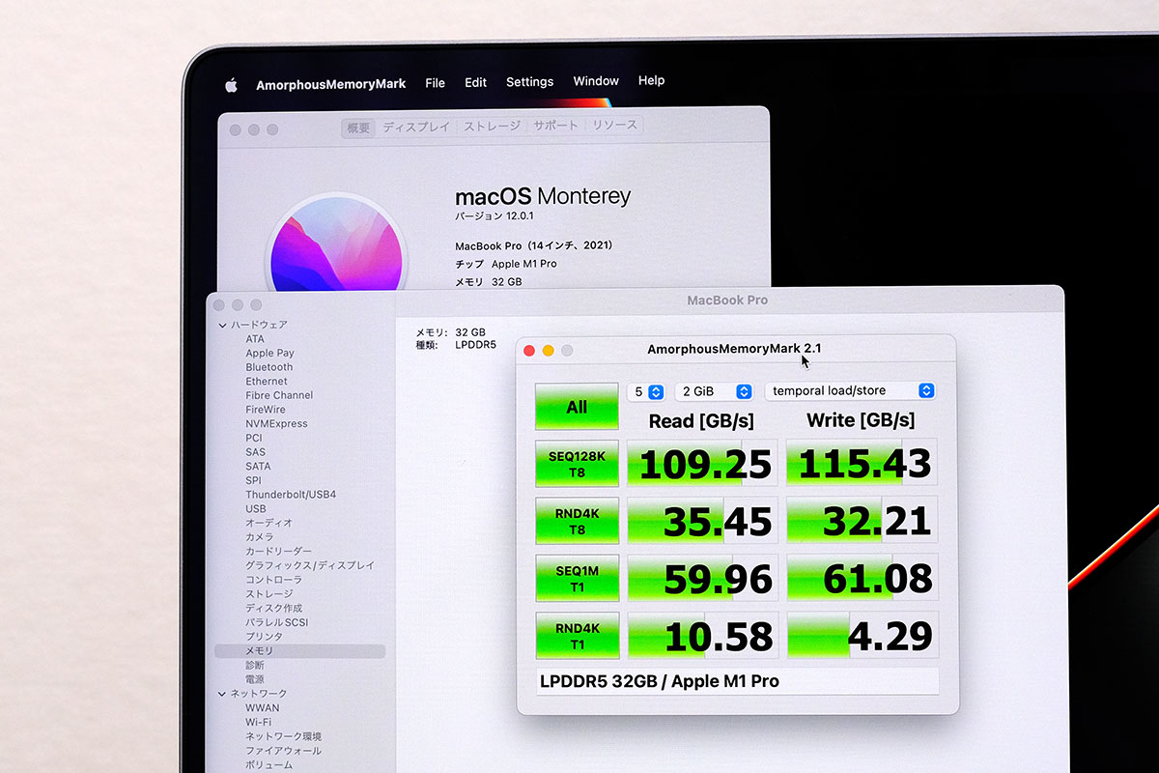
Task: Click the MacBook Pro window title
Action: [x=727, y=301]
